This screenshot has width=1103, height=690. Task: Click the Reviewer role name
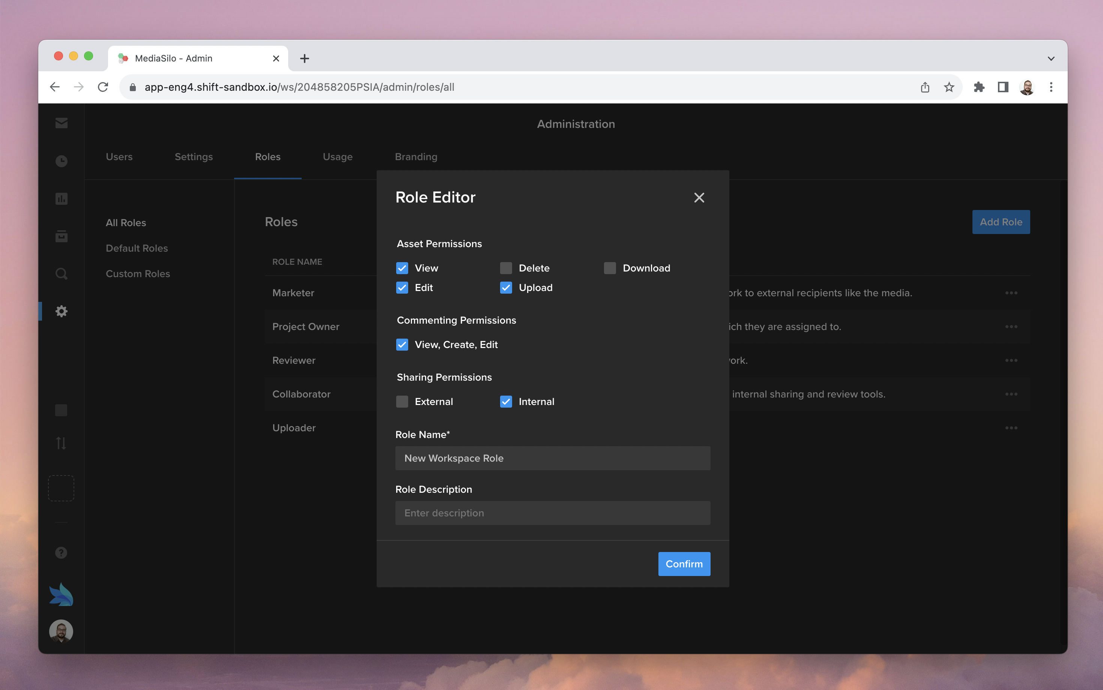pyautogui.click(x=294, y=360)
